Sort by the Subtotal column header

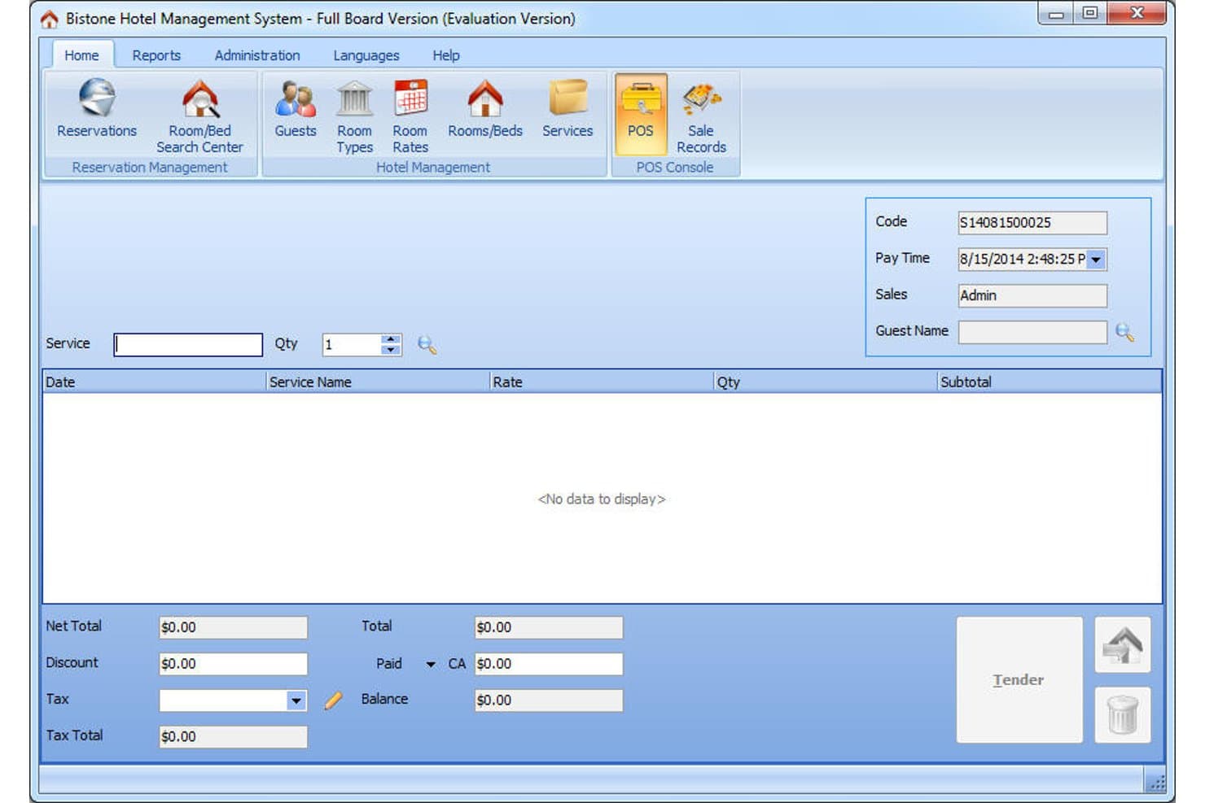tap(1049, 382)
